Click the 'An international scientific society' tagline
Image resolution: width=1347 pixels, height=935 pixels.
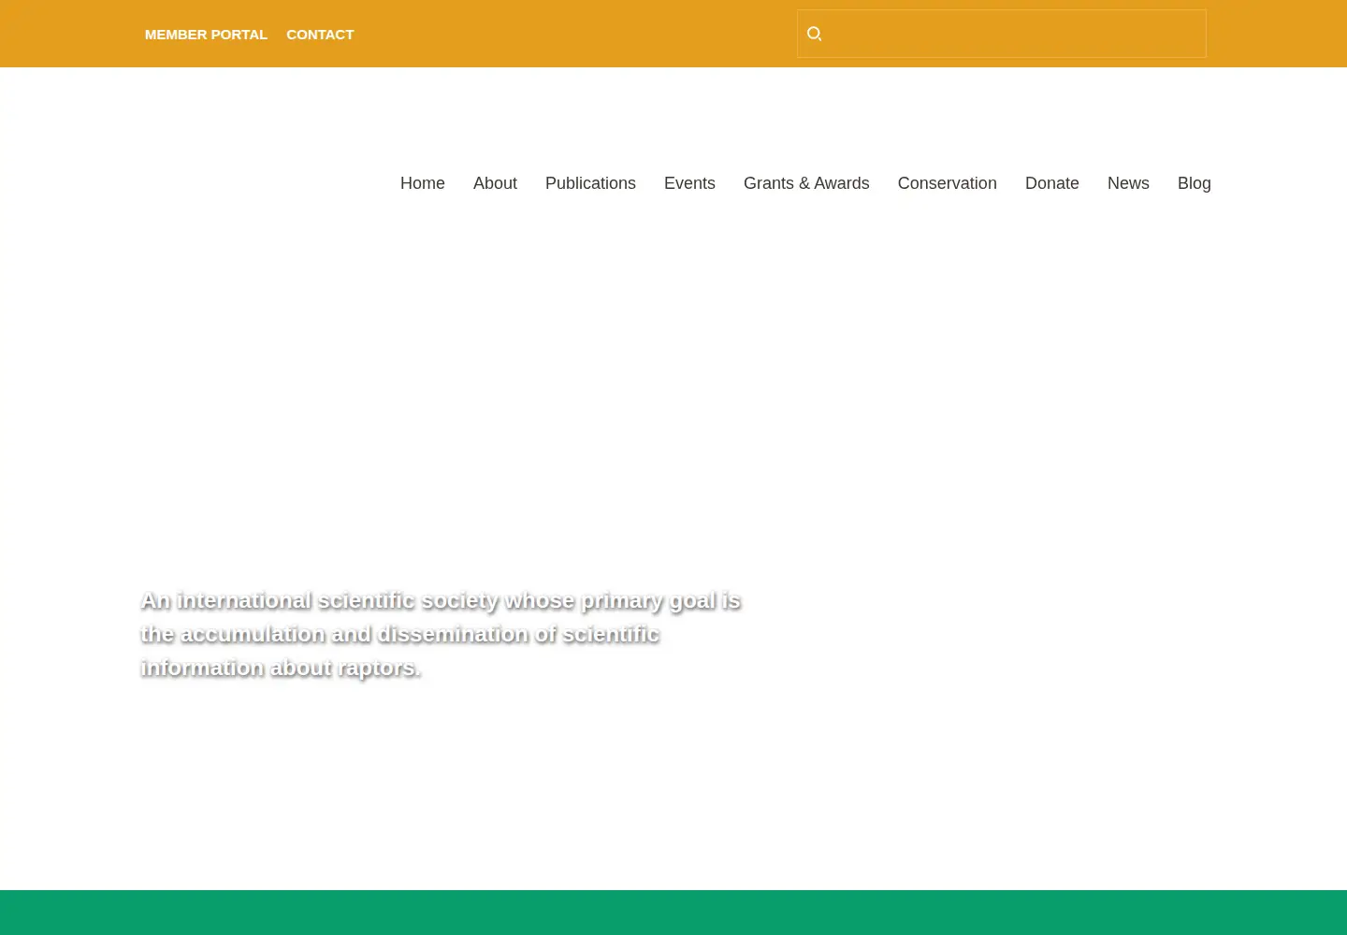441,634
